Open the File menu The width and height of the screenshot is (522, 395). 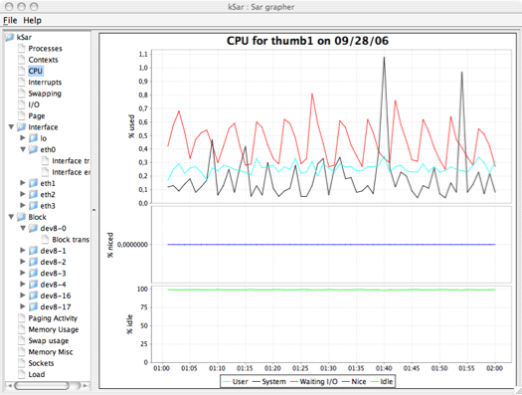pyautogui.click(x=10, y=20)
